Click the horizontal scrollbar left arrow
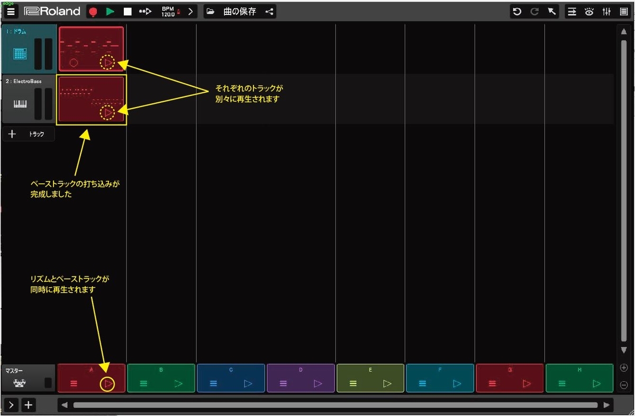This screenshot has height=416, width=635. (65, 405)
